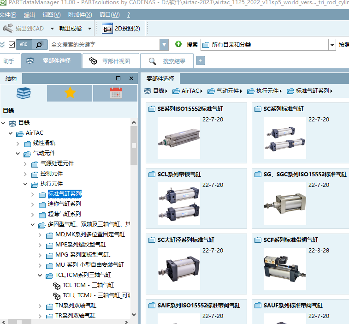Open the full-text search keyword dropdown
This screenshot has height=324, width=349.
point(164,45)
